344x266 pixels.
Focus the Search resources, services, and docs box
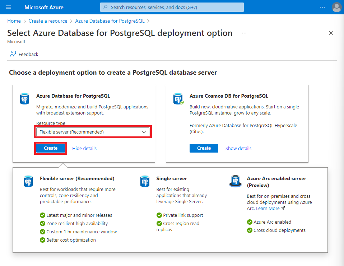click(172, 7)
